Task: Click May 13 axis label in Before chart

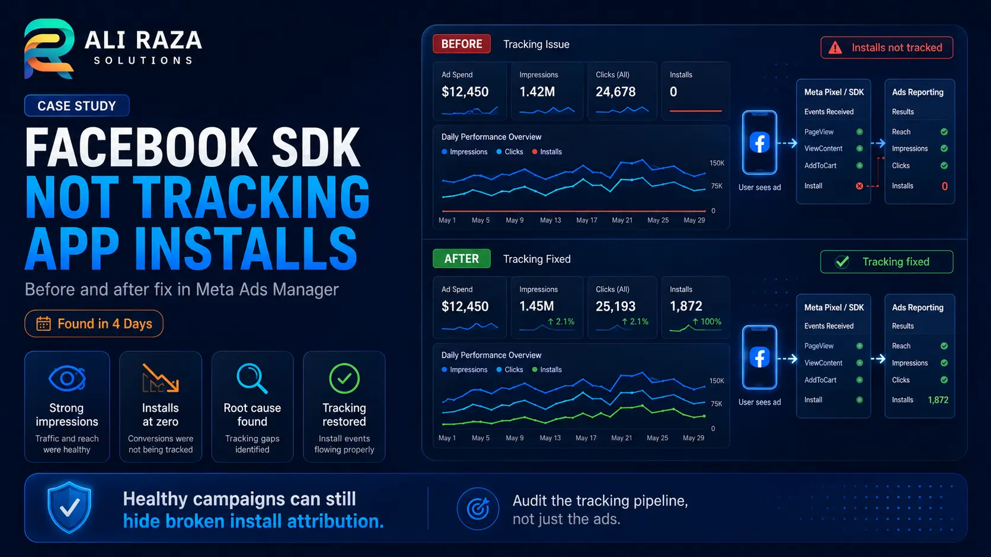Action: pyautogui.click(x=550, y=220)
